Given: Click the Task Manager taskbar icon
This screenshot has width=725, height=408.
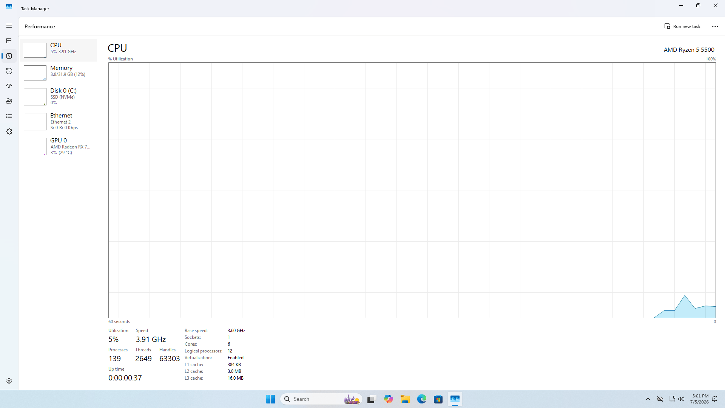Looking at the screenshot, I should [x=455, y=399].
